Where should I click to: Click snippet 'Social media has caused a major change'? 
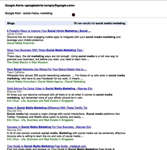coord(63,115)
